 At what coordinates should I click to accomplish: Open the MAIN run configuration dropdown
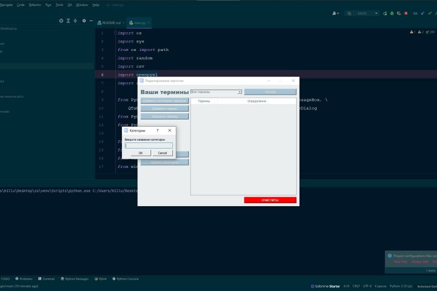click(362, 13)
